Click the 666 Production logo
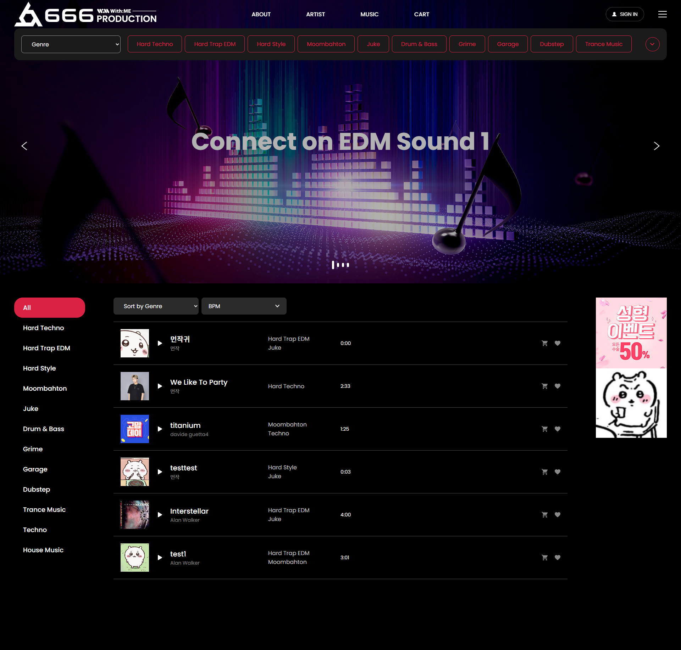This screenshot has height=650, width=681. (x=85, y=15)
